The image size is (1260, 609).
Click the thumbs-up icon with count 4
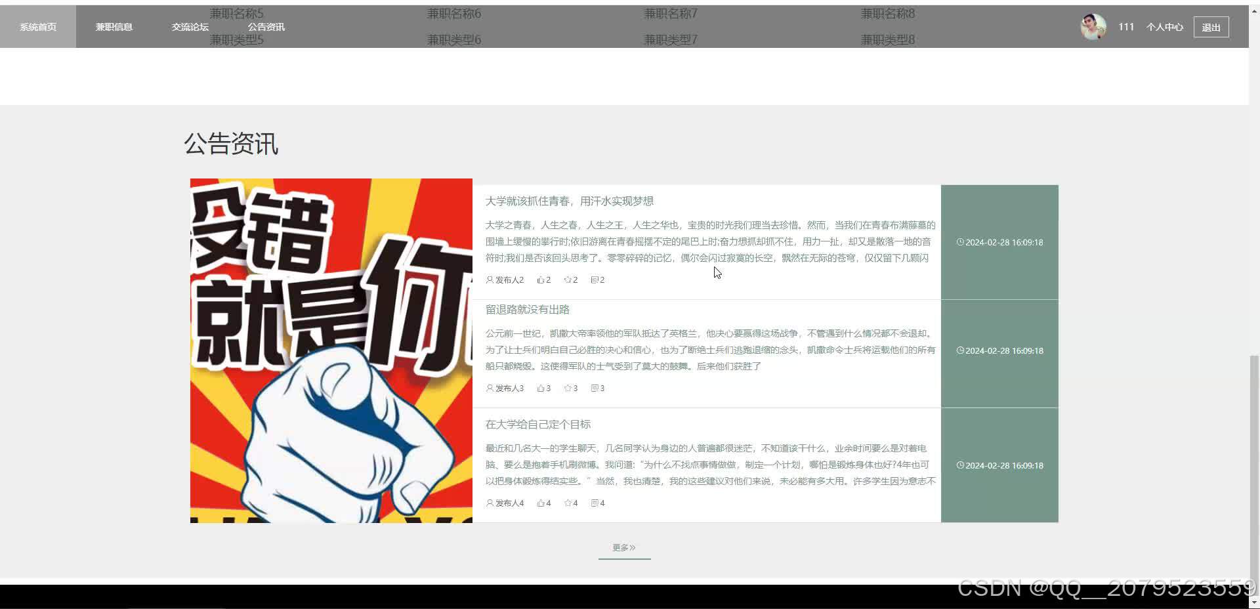point(541,503)
